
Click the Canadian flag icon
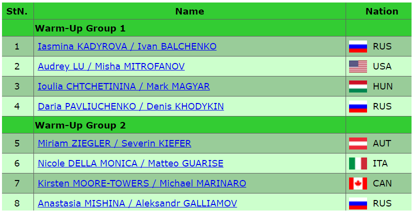[x=358, y=183]
